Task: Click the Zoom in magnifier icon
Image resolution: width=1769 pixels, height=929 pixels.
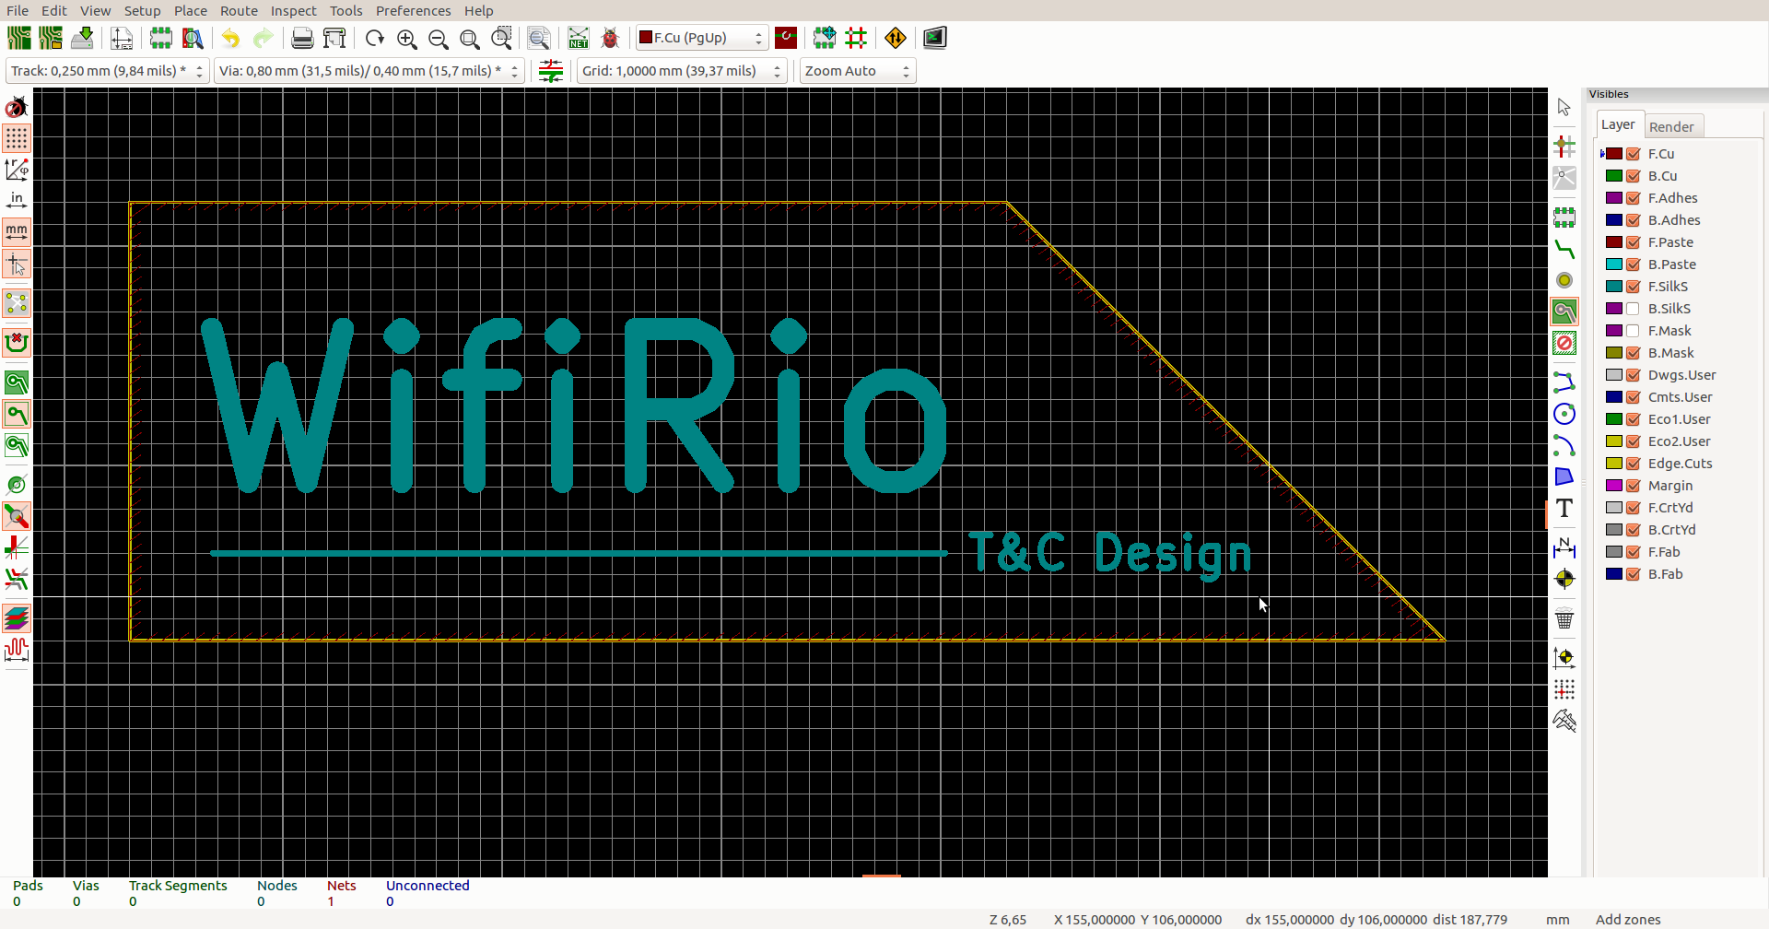Action: pyautogui.click(x=406, y=38)
